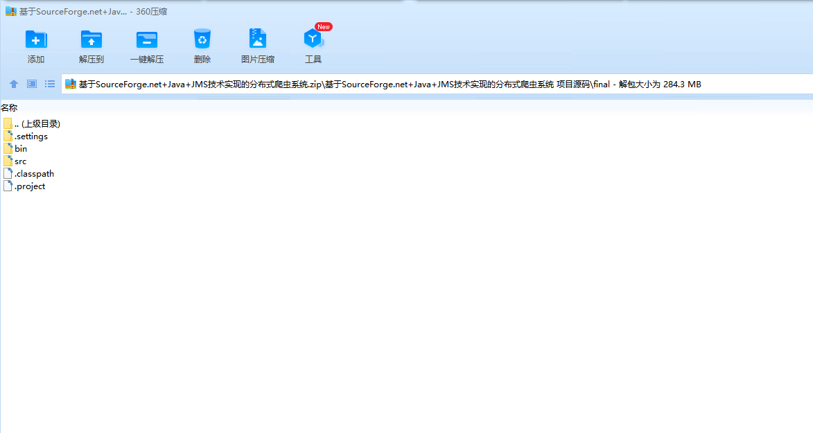Select the .classpath file
The width and height of the screenshot is (813, 433).
pyautogui.click(x=28, y=173)
